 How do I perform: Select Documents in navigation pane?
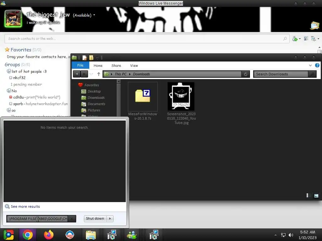click(93, 104)
